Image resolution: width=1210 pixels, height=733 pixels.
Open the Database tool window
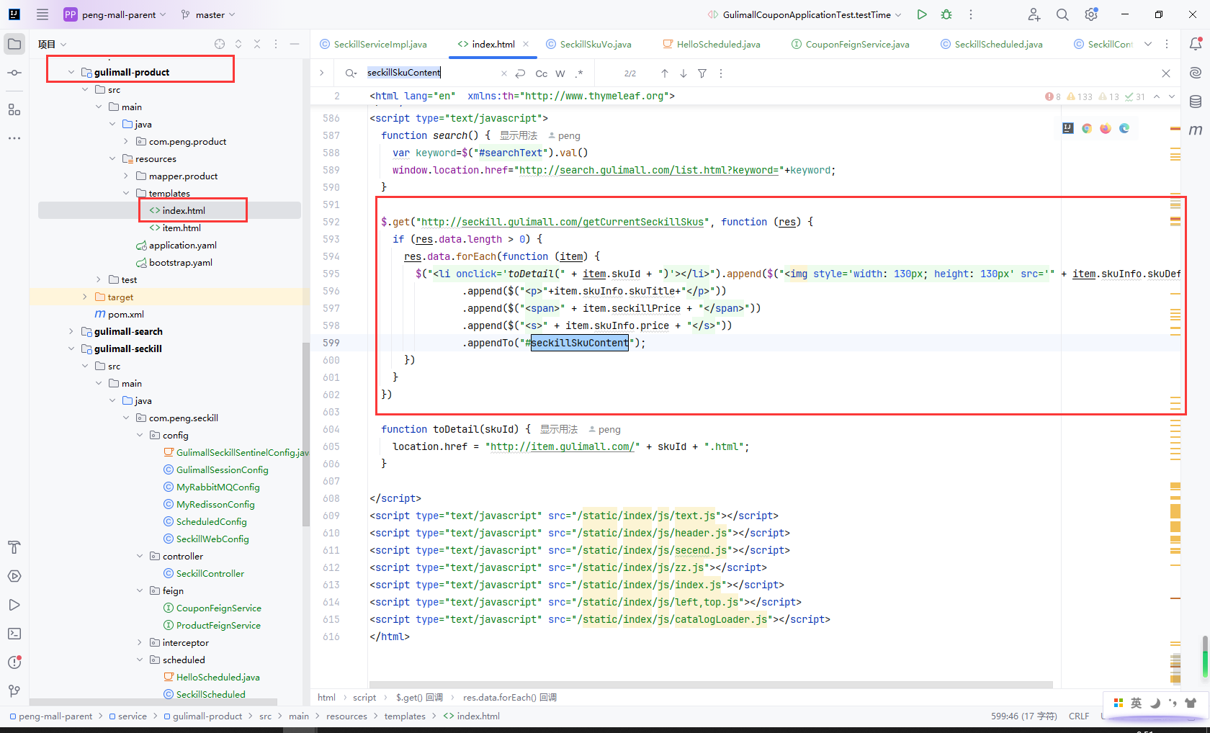pos(1196,102)
